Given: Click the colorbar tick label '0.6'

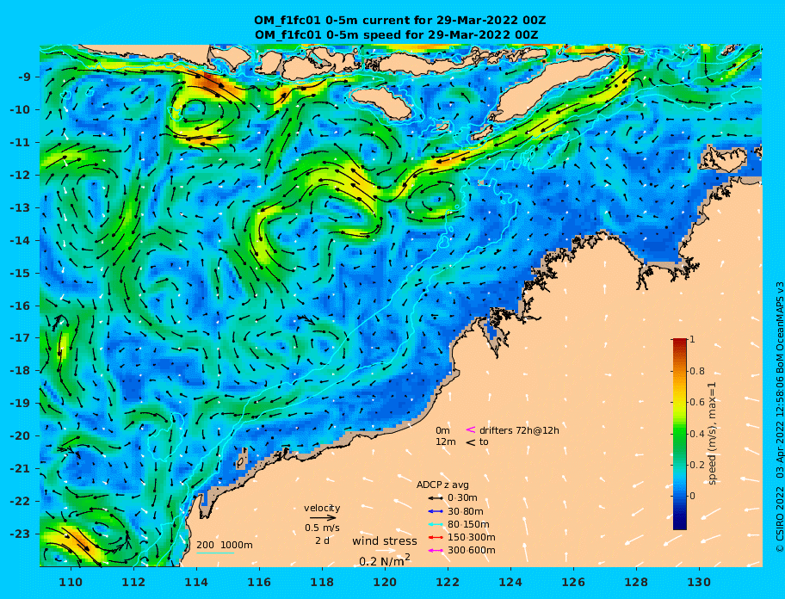Looking at the screenshot, I should (x=697, y=402).
